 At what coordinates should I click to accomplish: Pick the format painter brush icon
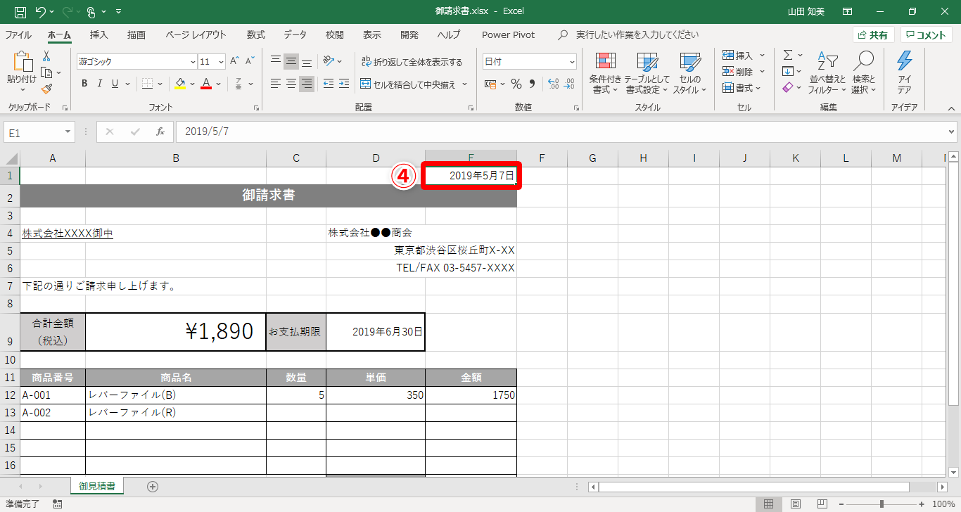point(46,89)
